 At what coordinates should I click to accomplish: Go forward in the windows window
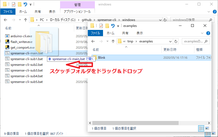(x=14, y=20)
